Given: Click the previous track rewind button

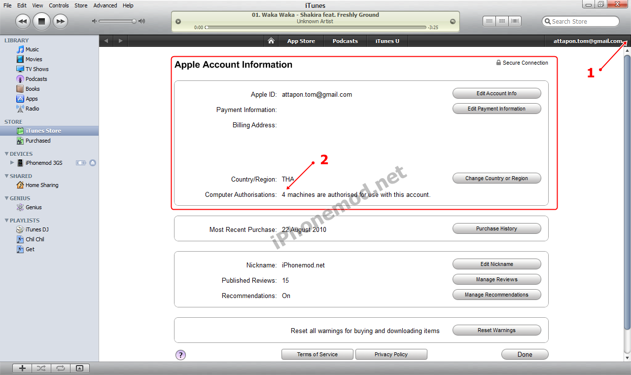Looking at the screenshot, I should tap(23, 21).
